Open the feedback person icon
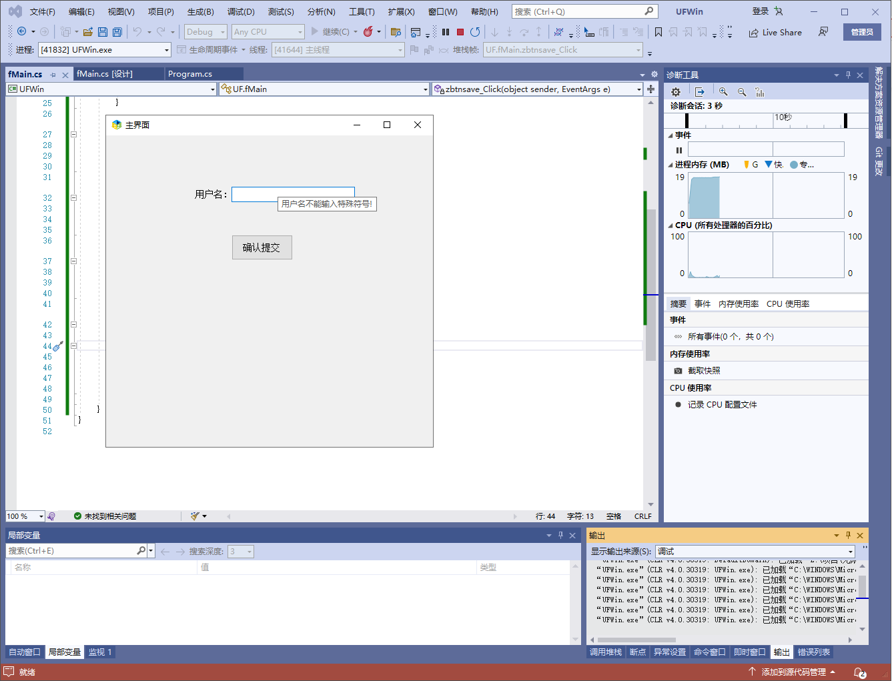892x681 pixels. (823, 31)
